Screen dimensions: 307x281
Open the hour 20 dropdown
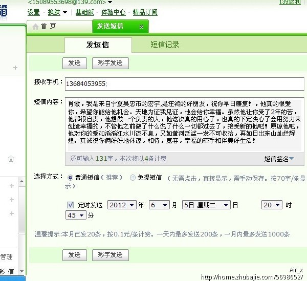(x=272, y=205)
